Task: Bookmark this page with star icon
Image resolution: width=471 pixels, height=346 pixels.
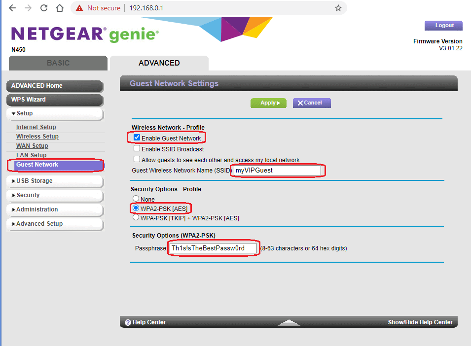Action: point(338,8)
